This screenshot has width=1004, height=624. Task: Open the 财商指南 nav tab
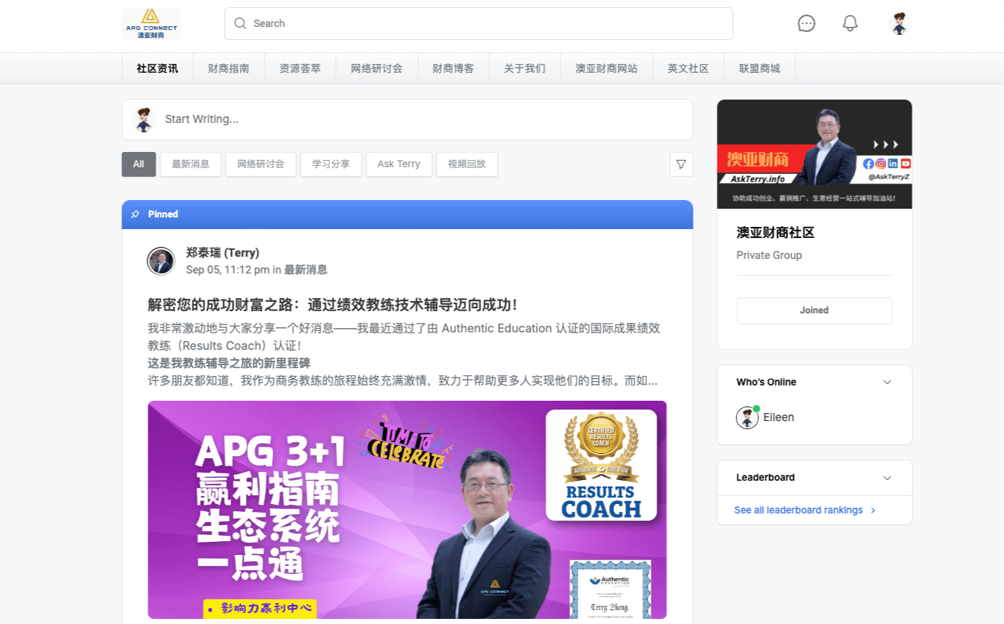pos(229,68)
